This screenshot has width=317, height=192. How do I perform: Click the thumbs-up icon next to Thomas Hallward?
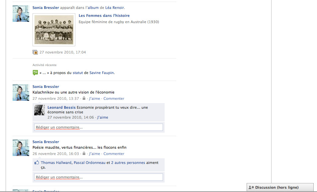point(37,162)
